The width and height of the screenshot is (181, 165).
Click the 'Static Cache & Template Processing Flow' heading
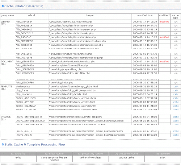(x=35, y=144)
